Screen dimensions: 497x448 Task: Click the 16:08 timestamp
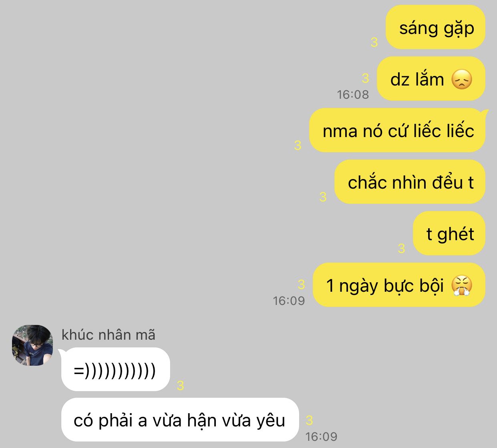353,95
